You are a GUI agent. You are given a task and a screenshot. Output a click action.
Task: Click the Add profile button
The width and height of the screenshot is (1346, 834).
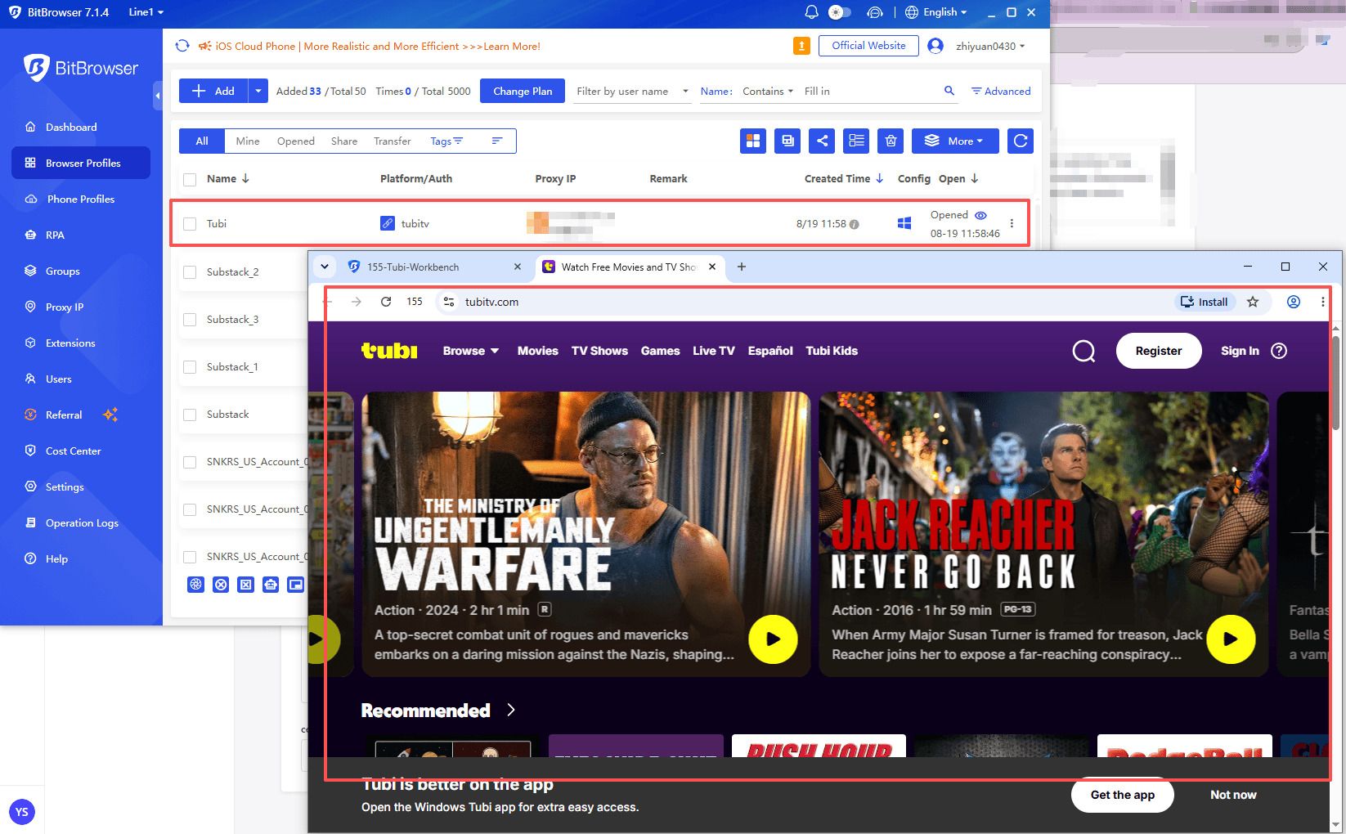213,91
